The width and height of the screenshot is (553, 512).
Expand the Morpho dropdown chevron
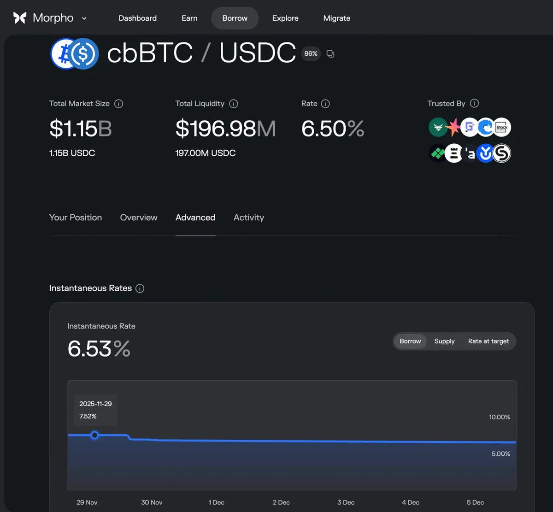[84, 18]
